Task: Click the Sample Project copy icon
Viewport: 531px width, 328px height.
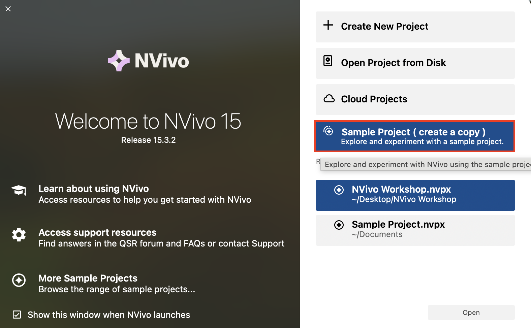Action: coord(328,131)
